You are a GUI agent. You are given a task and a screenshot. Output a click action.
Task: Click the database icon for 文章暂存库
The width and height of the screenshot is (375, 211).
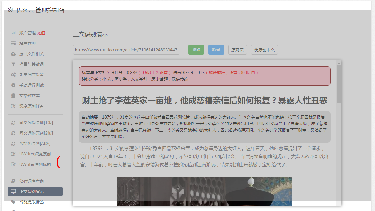(13, 96)
